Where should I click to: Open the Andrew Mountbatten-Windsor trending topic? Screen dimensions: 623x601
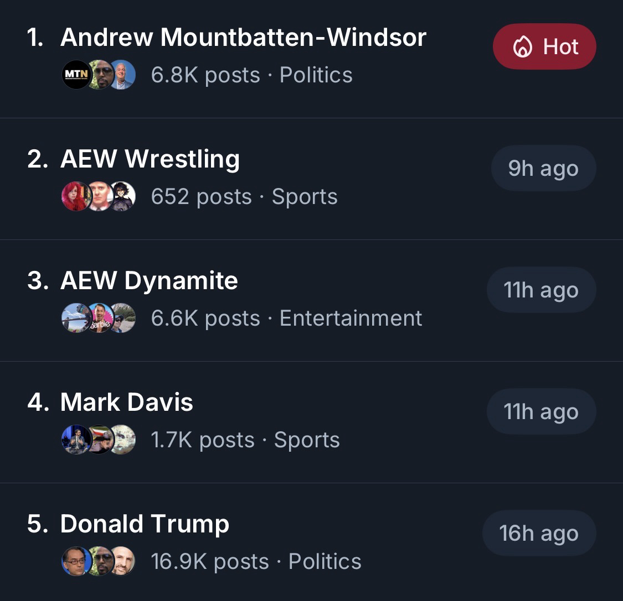click(243, 38)
